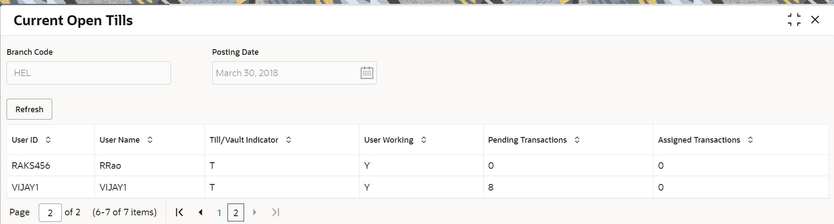Click the next page arrow
834x224 pixels.
tap(255, 212)
